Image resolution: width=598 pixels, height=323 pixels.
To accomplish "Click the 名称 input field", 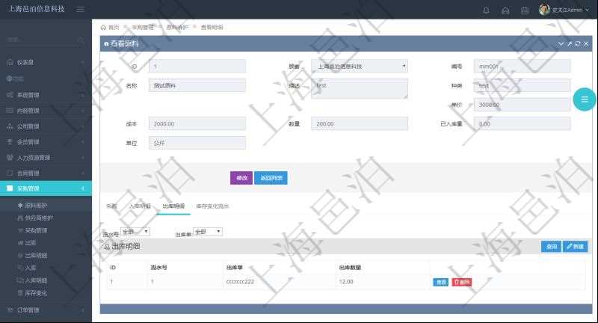I will coord(197,85).
